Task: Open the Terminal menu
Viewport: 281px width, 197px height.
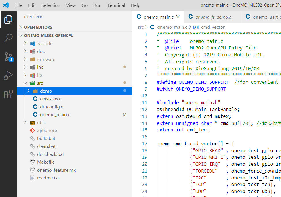Action: point(116,5)
